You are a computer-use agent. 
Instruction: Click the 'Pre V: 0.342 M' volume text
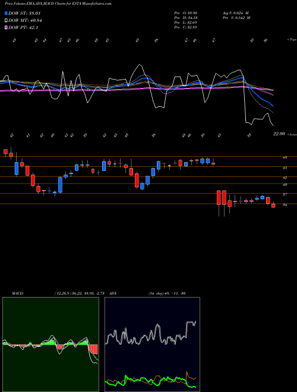click(236, 18)
